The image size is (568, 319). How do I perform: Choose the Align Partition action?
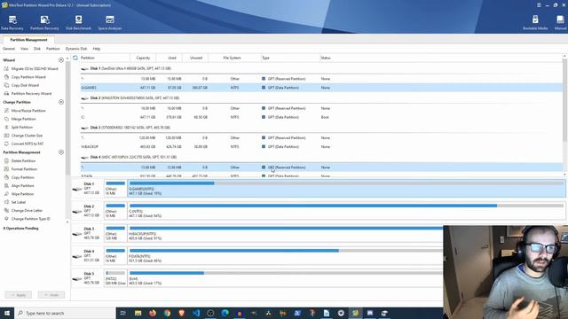[x=20, y=186]
